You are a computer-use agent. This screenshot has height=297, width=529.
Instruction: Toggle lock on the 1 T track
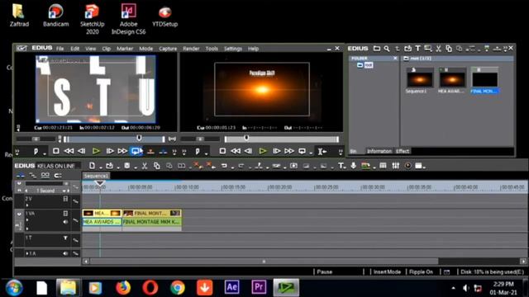[75, 240]
